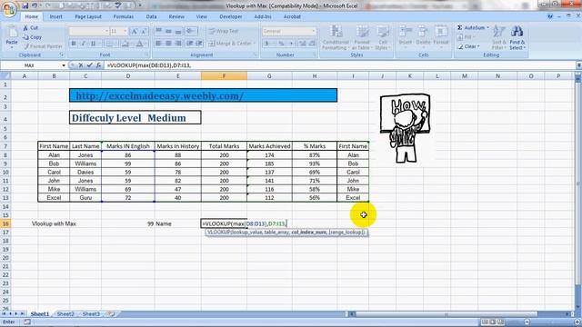Open Cell Styles gallery
The height and width of the screenshot is (327, 582).
tap(382, 37)
